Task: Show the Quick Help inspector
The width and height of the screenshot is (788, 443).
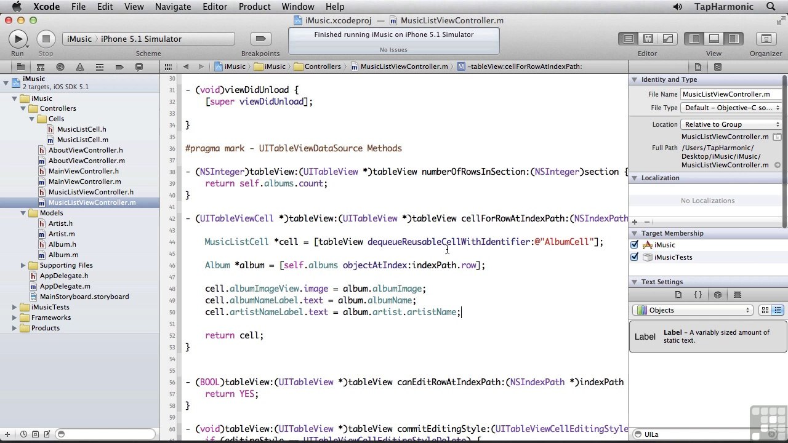Action: point(718,66)
